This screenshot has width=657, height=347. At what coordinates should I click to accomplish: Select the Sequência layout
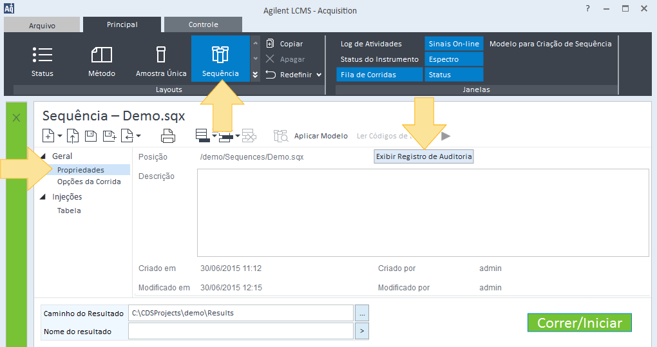pos(220,59)
